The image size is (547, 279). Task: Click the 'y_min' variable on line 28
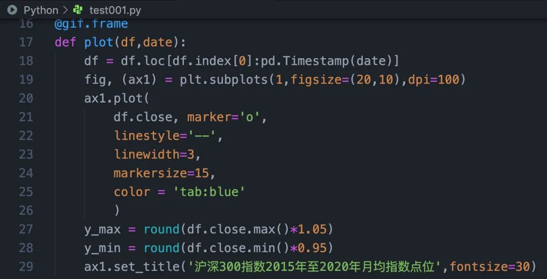point(102,249)
